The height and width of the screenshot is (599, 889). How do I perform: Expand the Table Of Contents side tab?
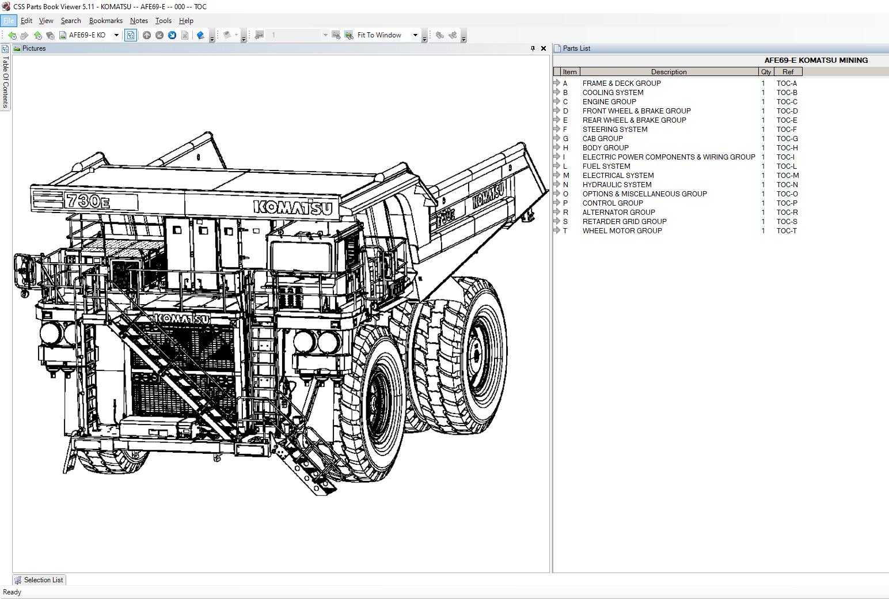[x=5, y=82]
